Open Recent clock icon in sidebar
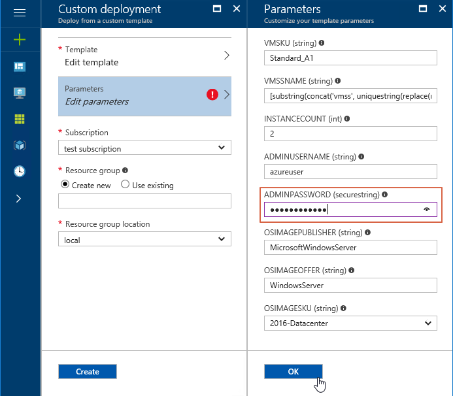 click(x=20, y=171)
